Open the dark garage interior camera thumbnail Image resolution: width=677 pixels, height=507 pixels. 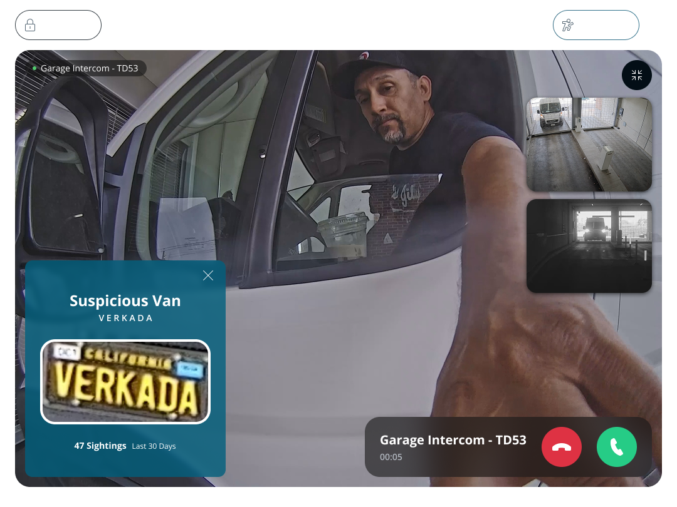tap(589, 246)
